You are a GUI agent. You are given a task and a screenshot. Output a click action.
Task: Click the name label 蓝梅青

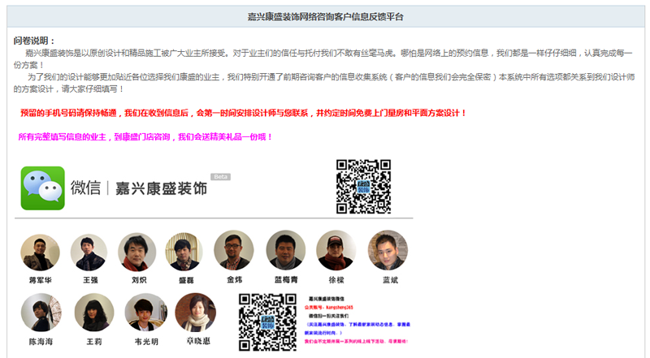point(286,280)
